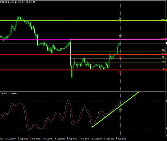Image resolution: width=167 pixels, height=141 pixels.
Task: Select the 61.8 Fibonacci level label
Action: (x=164, y=50)
